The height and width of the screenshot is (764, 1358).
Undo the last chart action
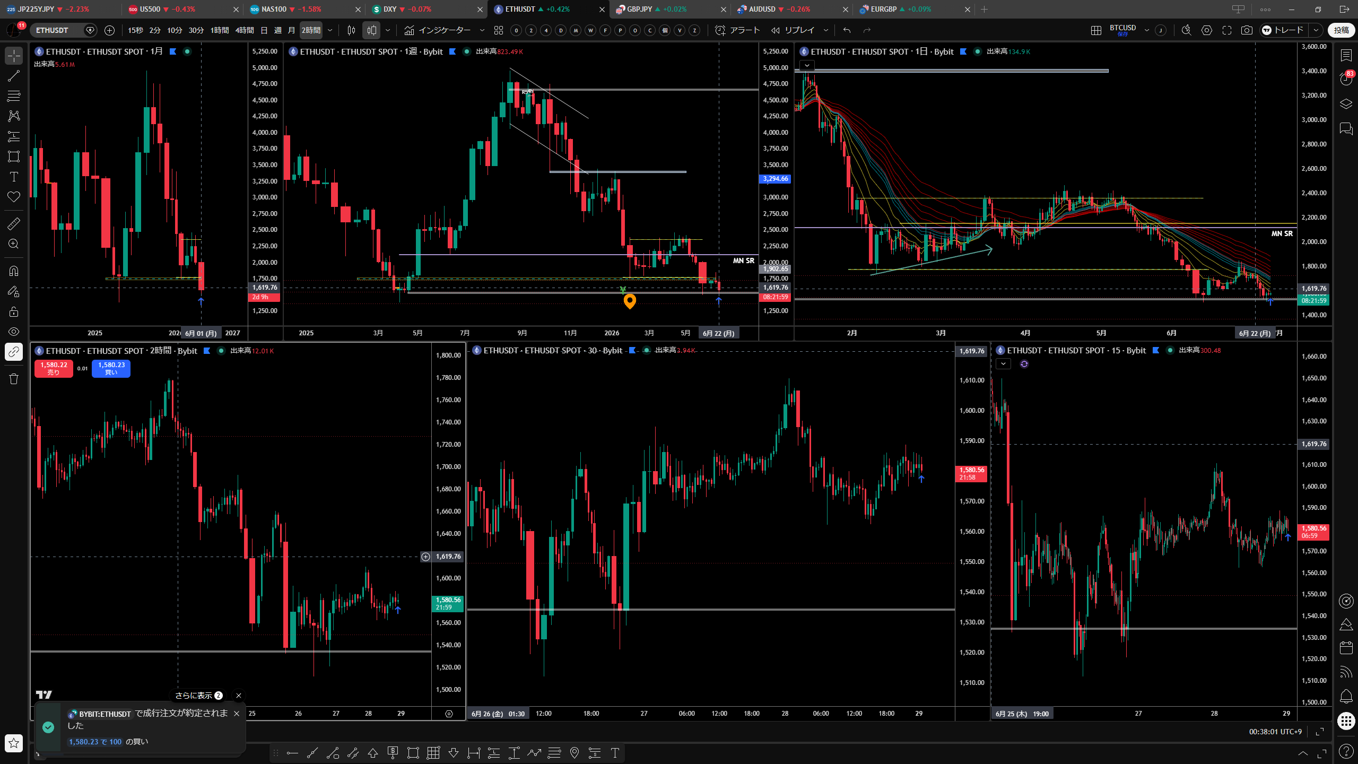click(847, 30)
